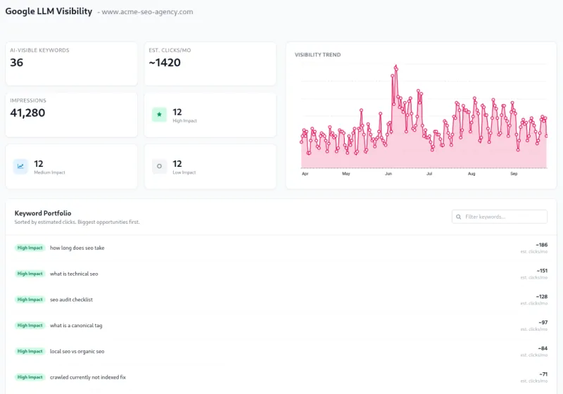Screen dimensions: 563x394
Task: Click the ~186 est. clicks value
Action: click(541, 245)
